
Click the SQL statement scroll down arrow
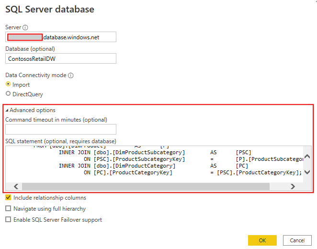[x=307, y=172]
